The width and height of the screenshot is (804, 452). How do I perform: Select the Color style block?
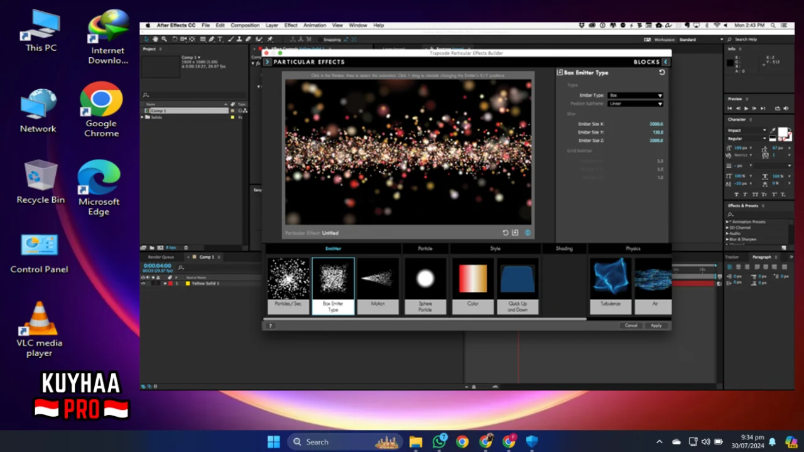click(473, 286)
